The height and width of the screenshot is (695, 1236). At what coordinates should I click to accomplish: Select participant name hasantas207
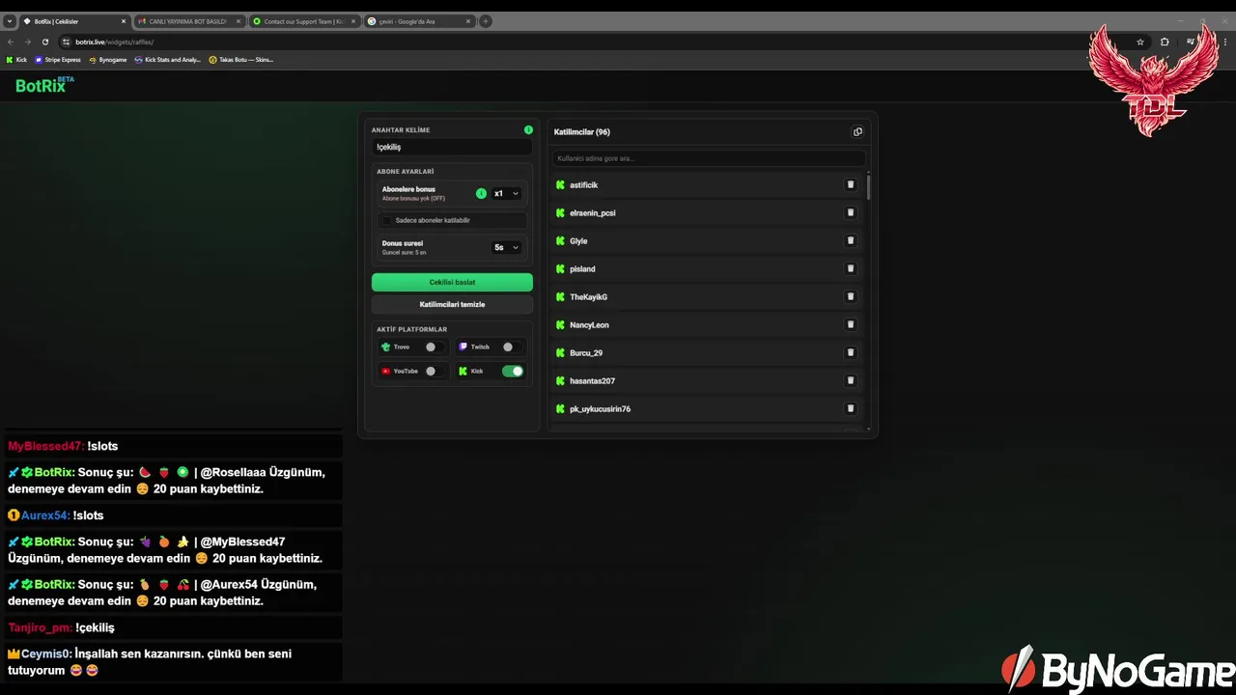pos(592,380)
